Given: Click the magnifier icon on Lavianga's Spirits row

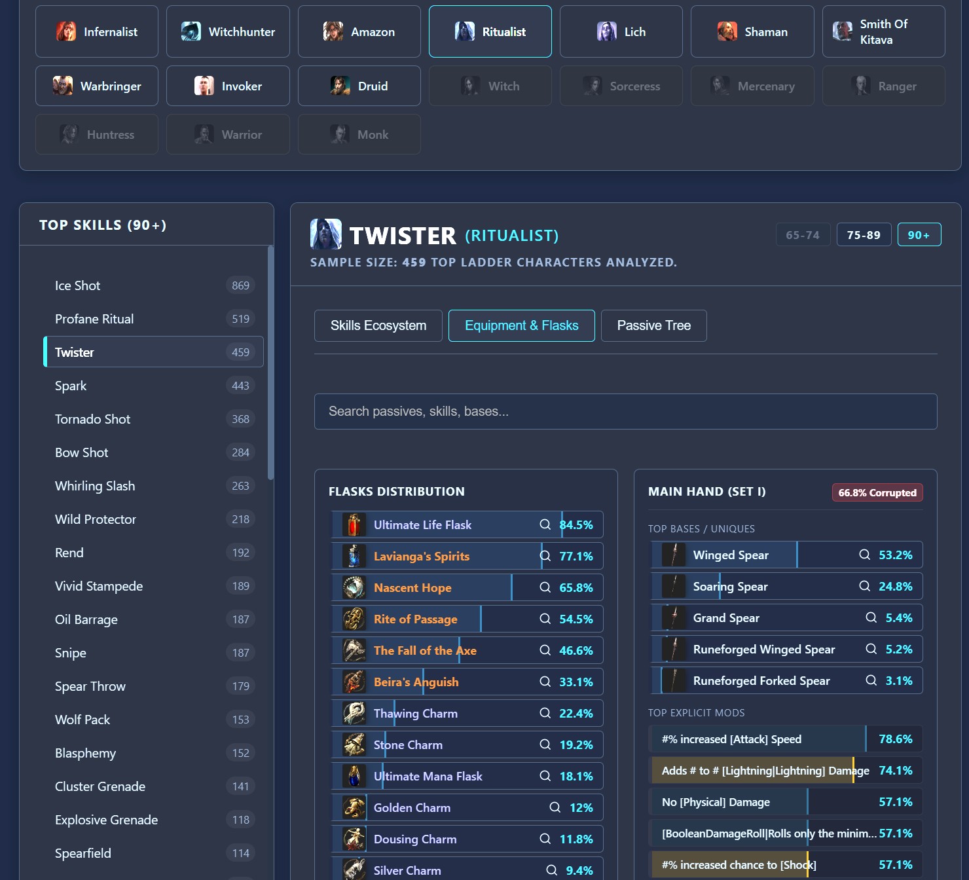Looking at the screenshot, I should point(545,556).
